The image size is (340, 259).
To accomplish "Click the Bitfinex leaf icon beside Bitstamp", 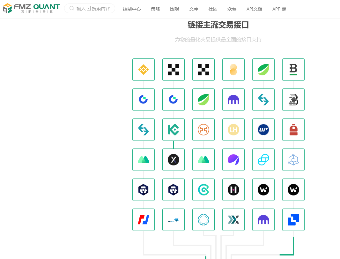I will (x=263, y=70).
